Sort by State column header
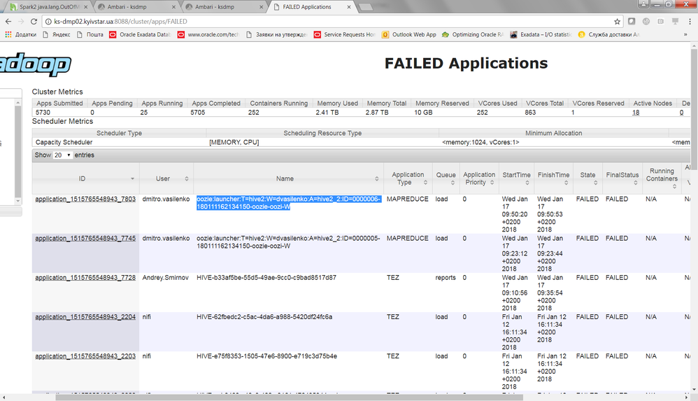 [587, 178]
